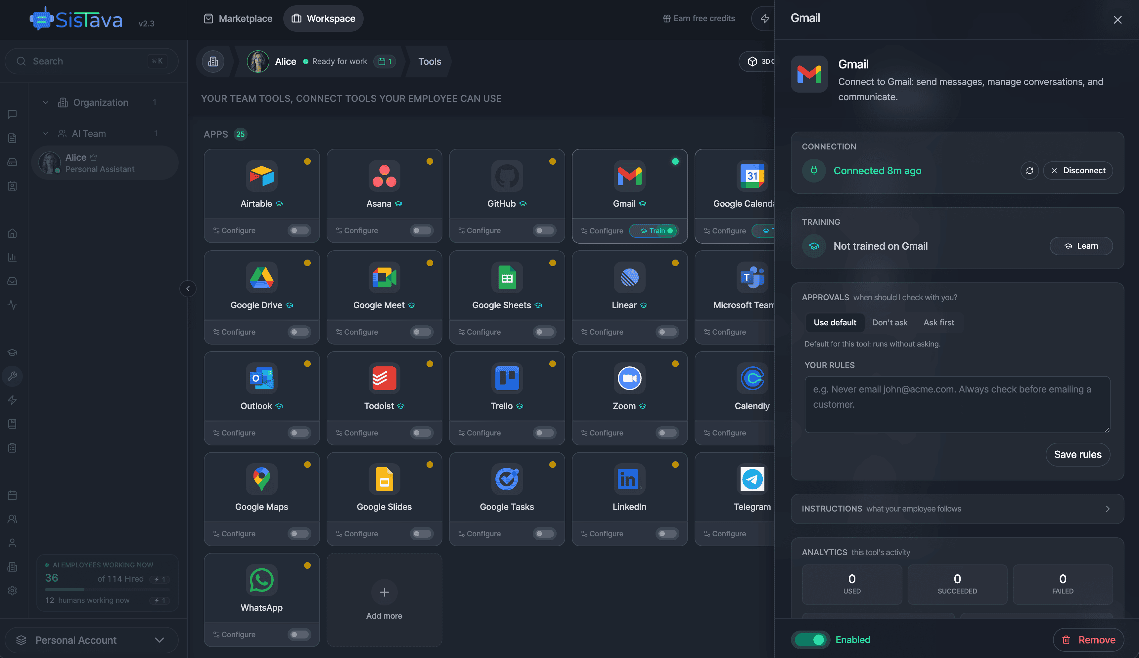Screen dimensions: 1139x658
Task: Collapse the left sidebar with the arrow
Action: [x=188, y=289]
